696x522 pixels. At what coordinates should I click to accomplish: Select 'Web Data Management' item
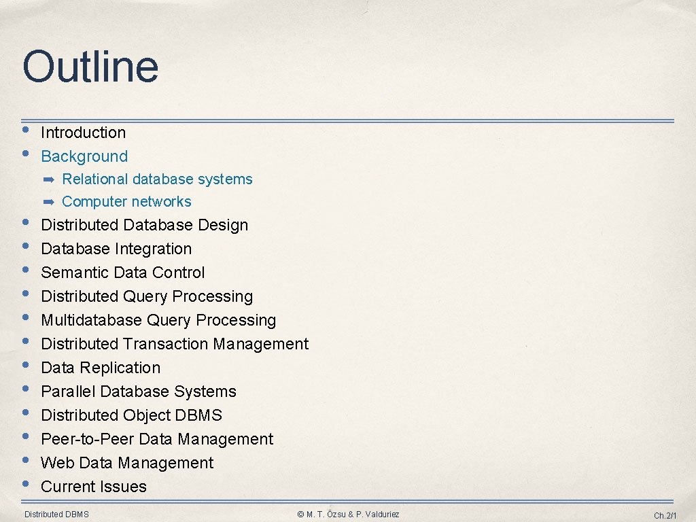(127, 463)
